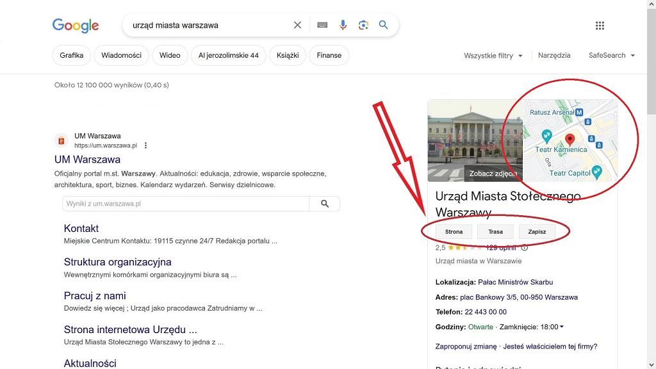The height and width of the screenshot is (369, 656).
Task: Clear the search box with the X icon
Action: (x=297, y=25)
